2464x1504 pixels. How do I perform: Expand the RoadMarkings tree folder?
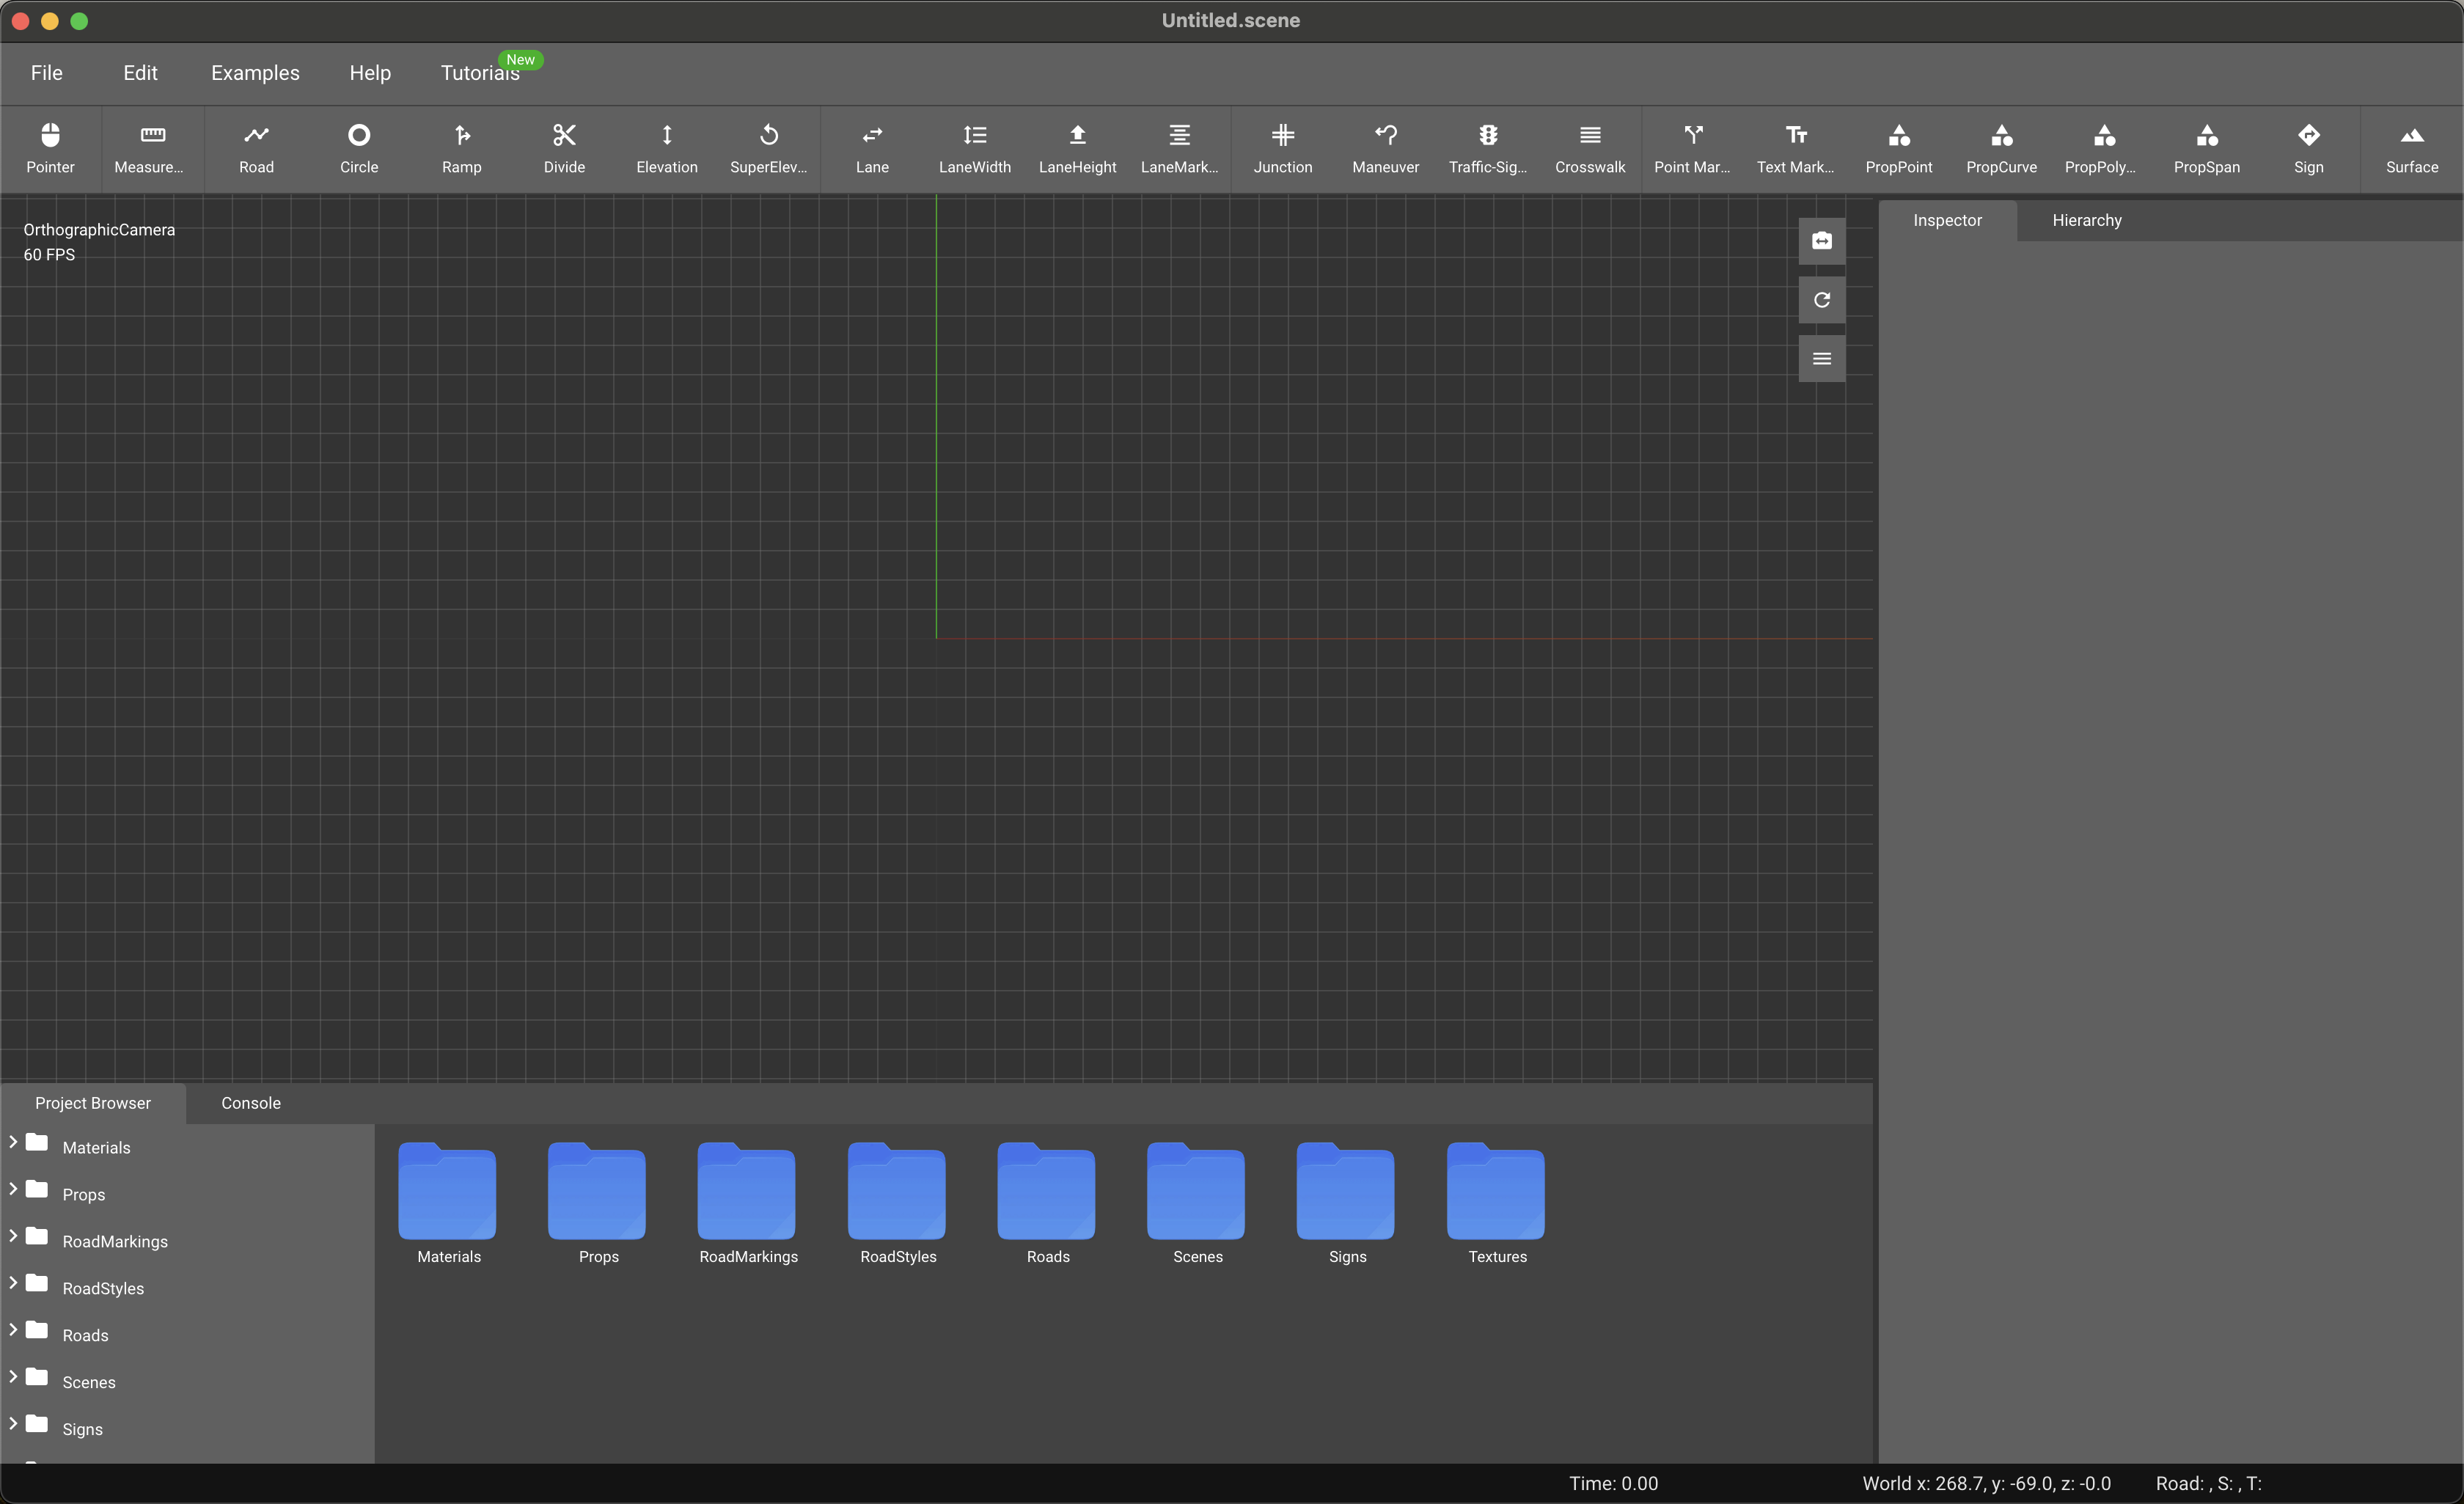click(13, 1235)
